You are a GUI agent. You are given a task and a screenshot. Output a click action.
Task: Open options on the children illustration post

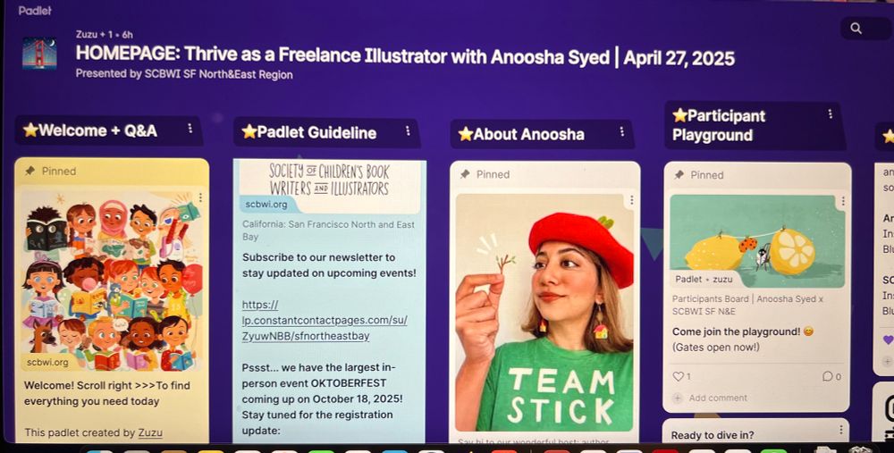coord(200,197)
